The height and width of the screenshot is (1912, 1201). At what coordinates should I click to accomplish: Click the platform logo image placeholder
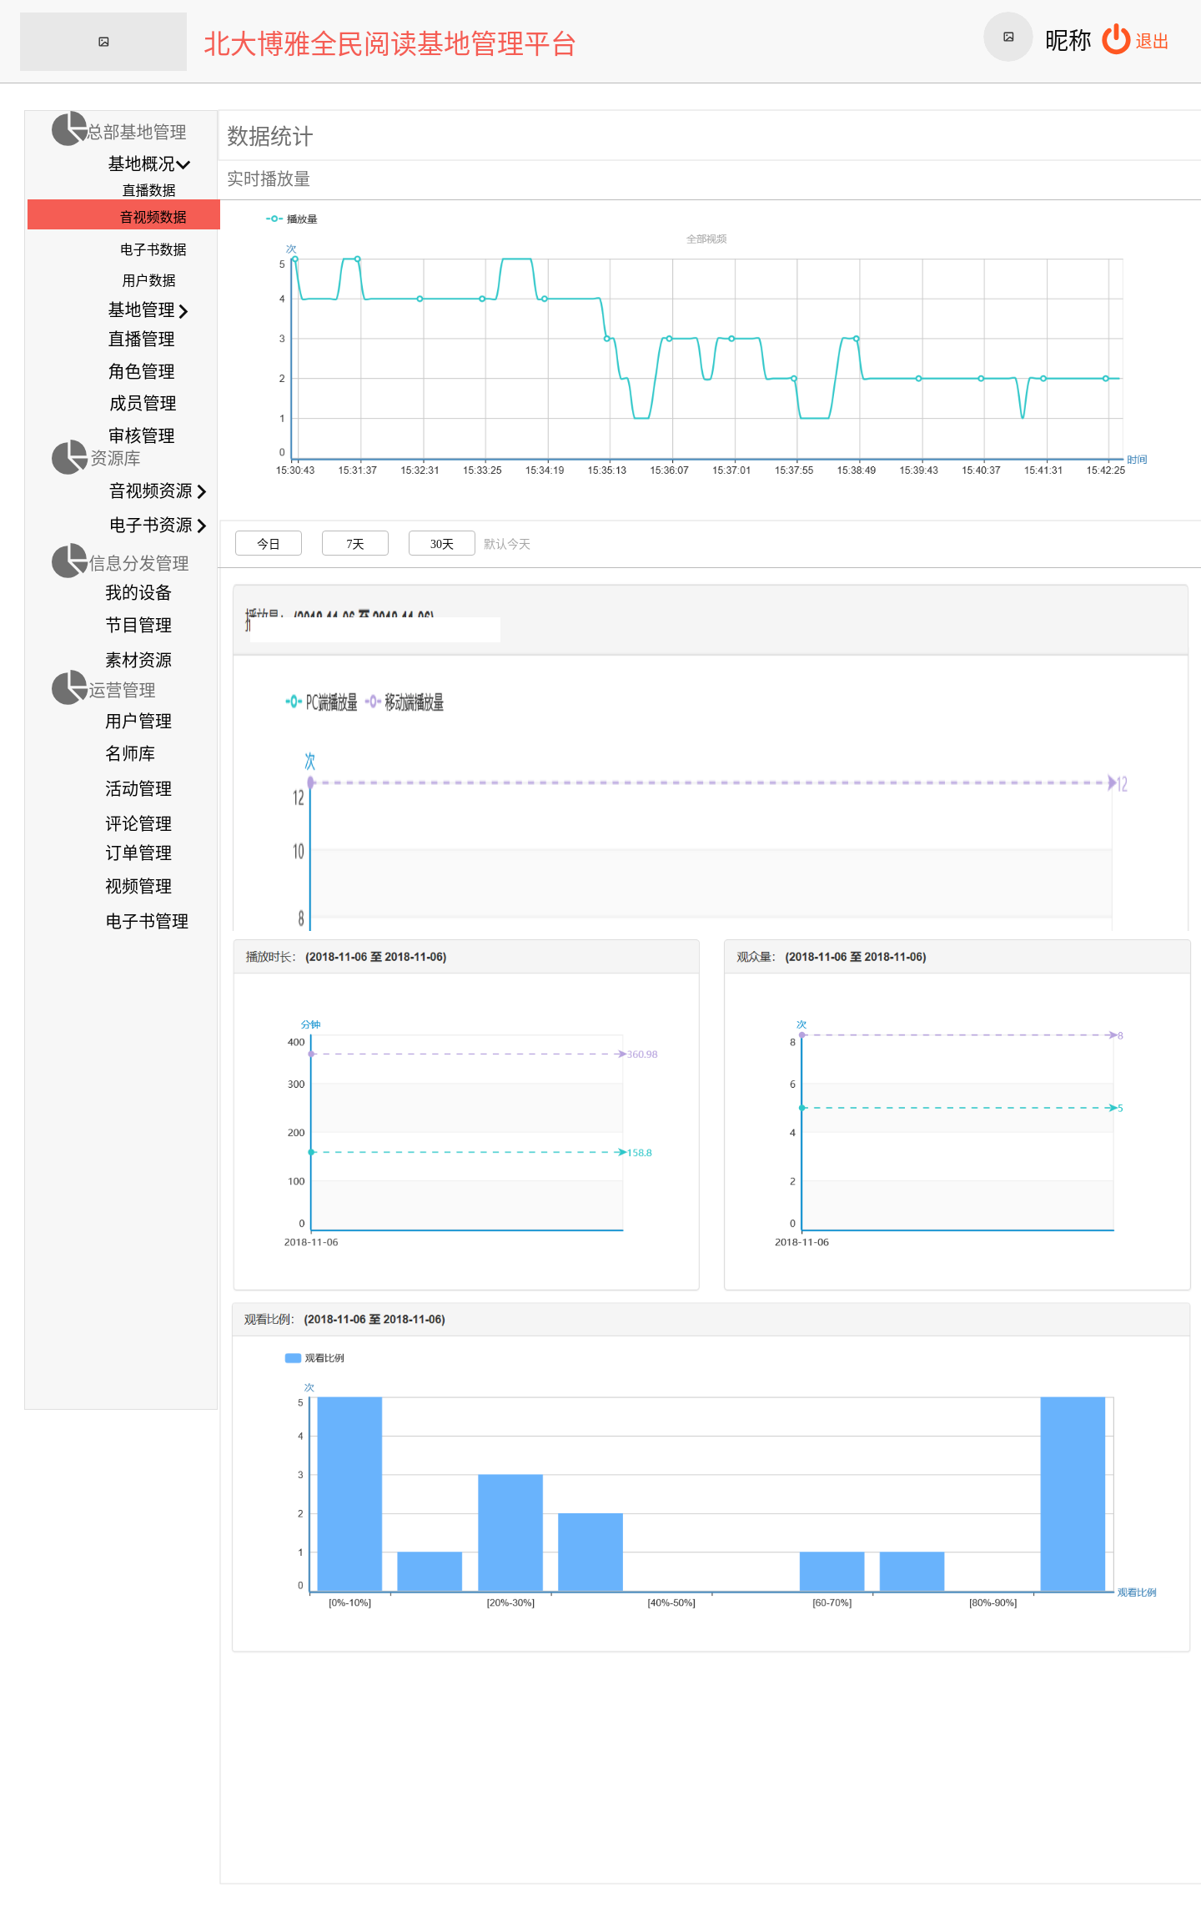pyautogui.click(x=103, y=42)
